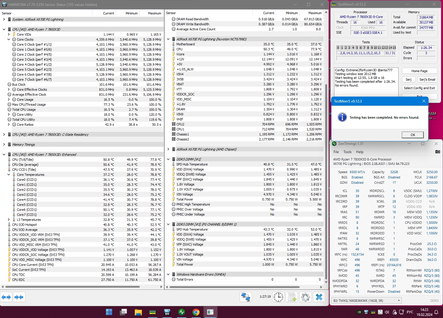Expand the Memory Timings section

4,145
